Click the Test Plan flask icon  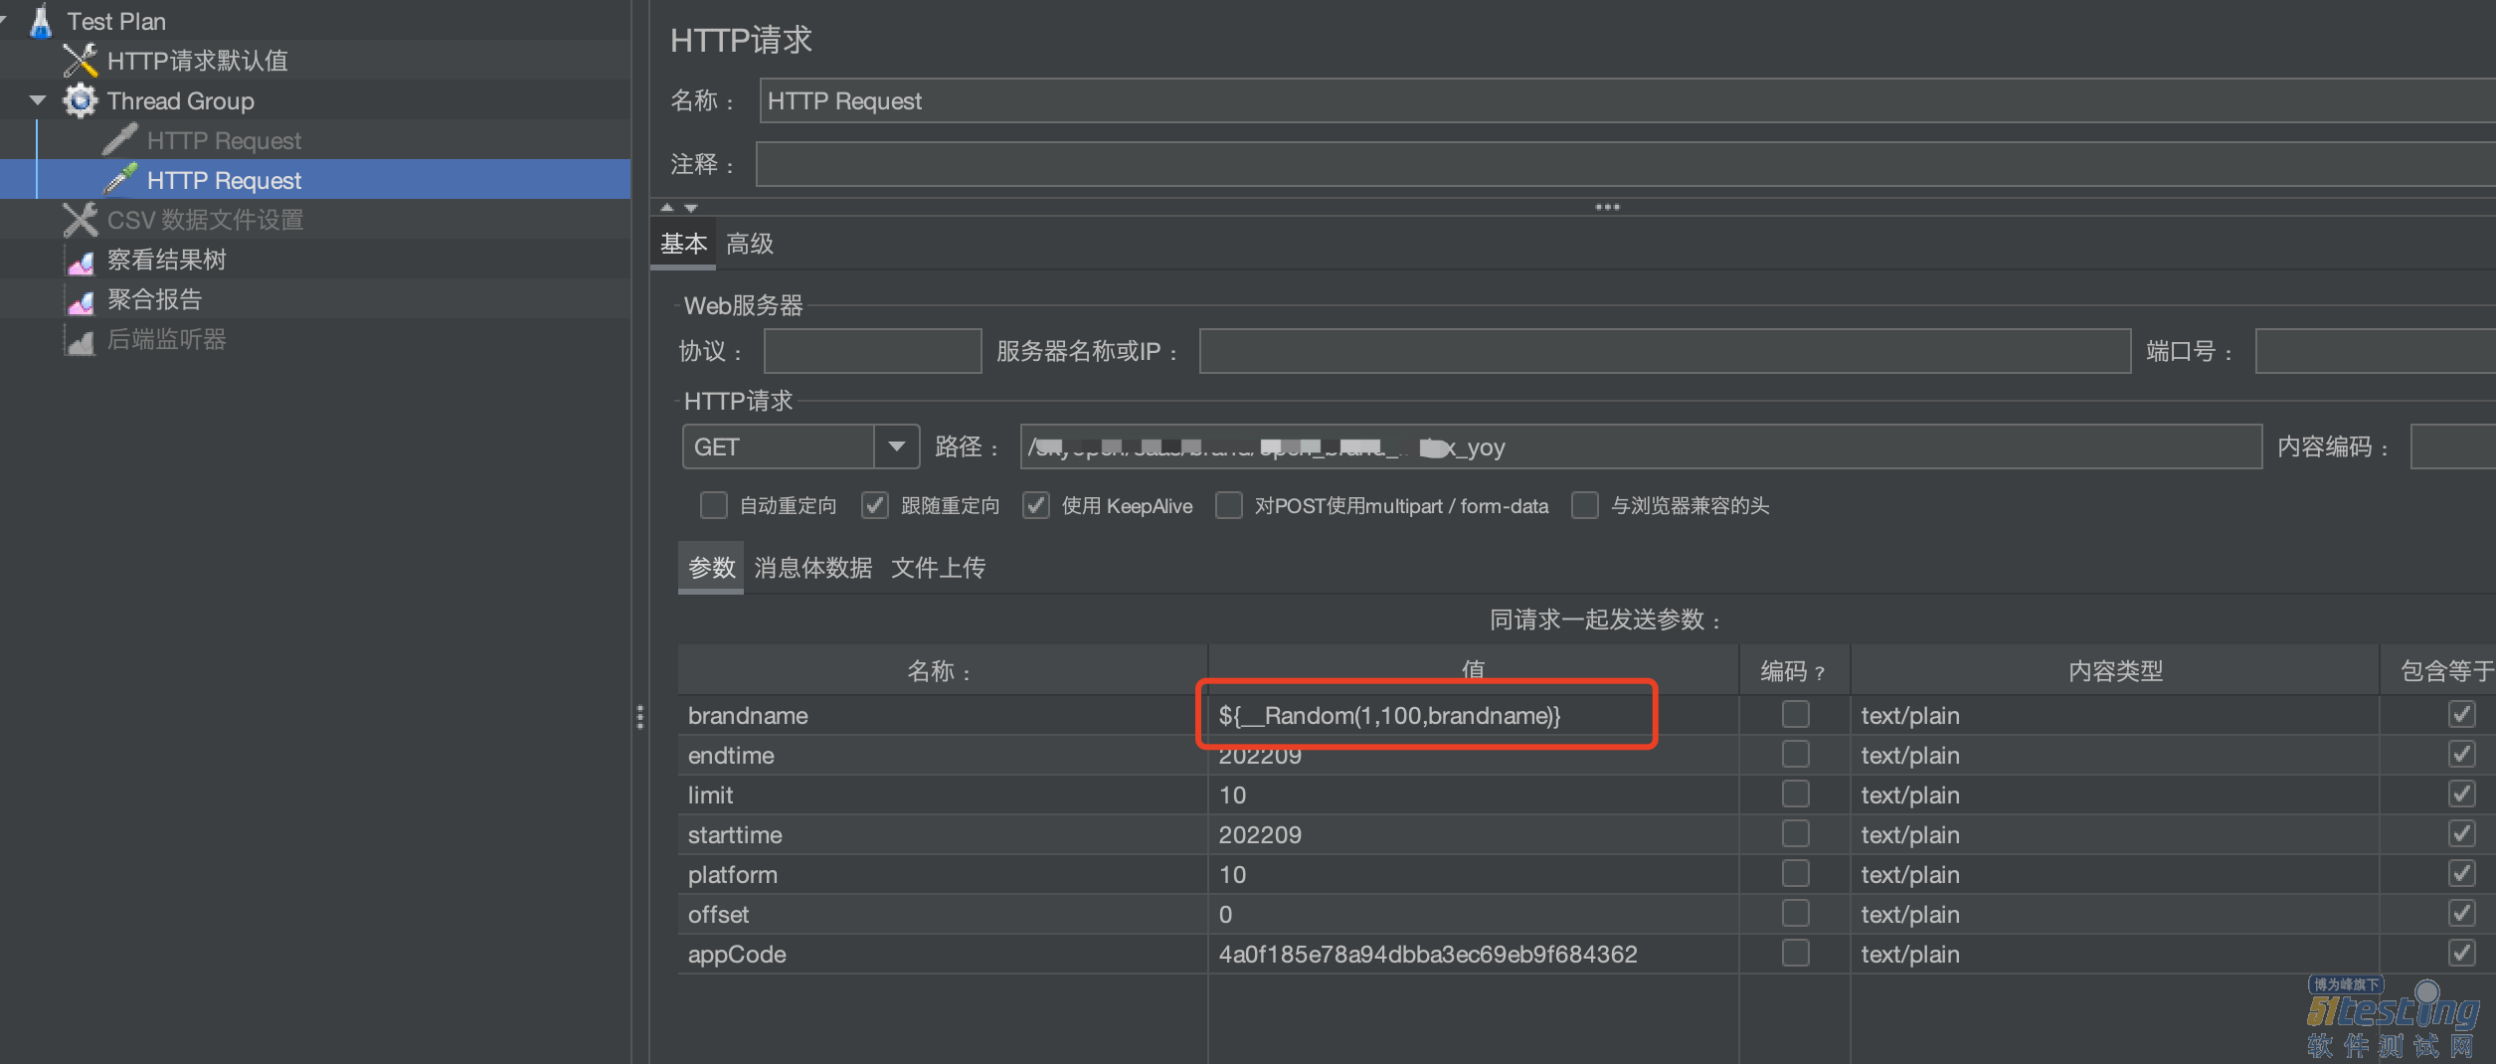(40, 21)
